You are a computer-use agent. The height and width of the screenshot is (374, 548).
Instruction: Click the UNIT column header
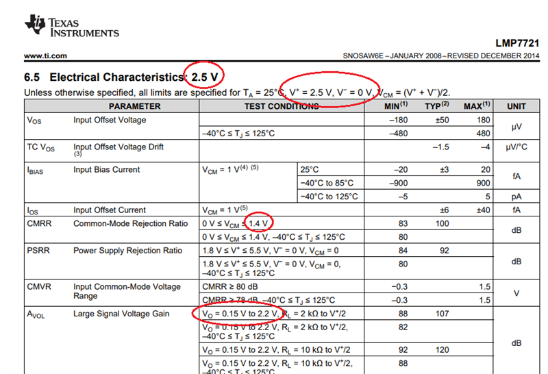[x=516, y=106]
